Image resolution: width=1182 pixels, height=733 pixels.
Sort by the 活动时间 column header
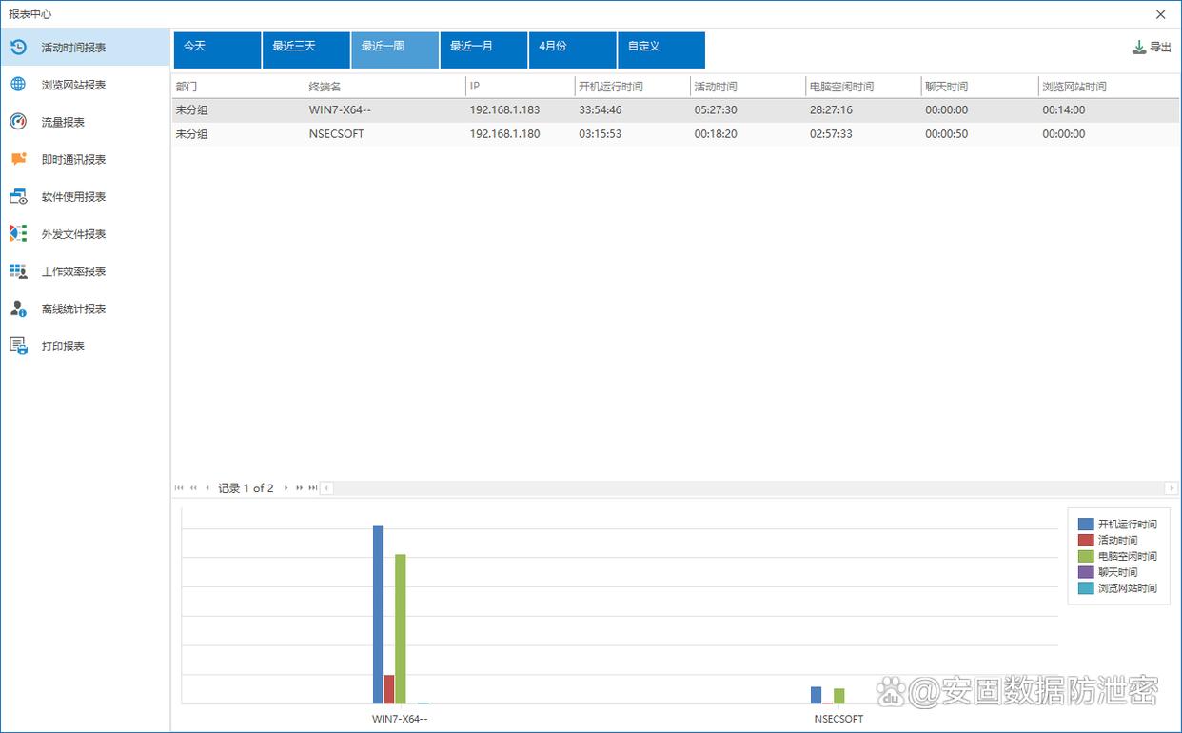[x=747, y=87]
